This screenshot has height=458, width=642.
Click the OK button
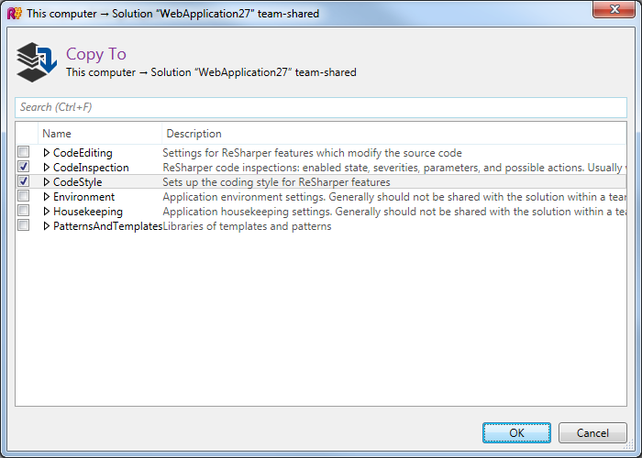click(516, 432)
